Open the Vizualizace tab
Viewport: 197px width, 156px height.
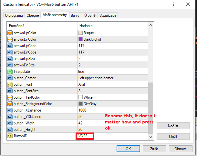[x=108, y=15]
